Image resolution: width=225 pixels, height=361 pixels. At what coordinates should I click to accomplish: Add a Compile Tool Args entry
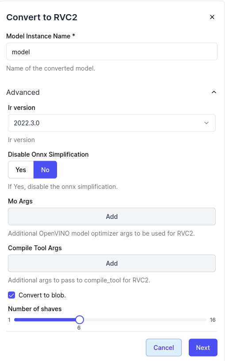(112, 263)
